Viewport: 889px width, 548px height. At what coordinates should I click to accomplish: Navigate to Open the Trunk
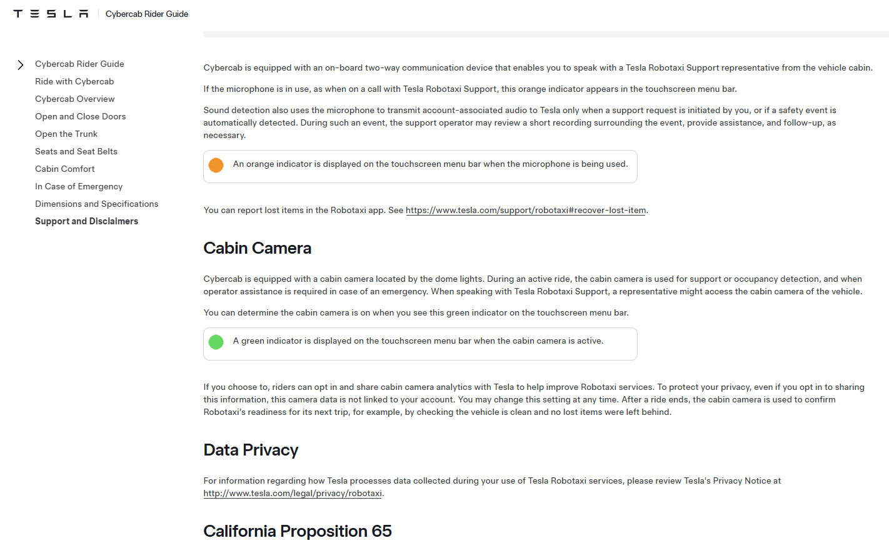click(66, 134)
